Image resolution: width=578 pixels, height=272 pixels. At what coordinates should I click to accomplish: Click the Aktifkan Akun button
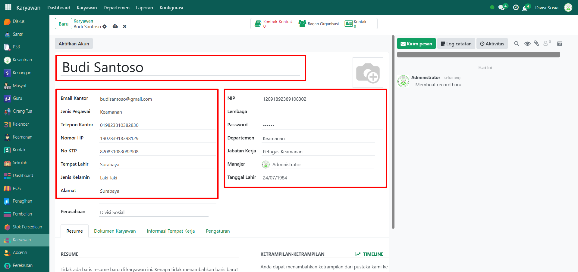(74, 44)
